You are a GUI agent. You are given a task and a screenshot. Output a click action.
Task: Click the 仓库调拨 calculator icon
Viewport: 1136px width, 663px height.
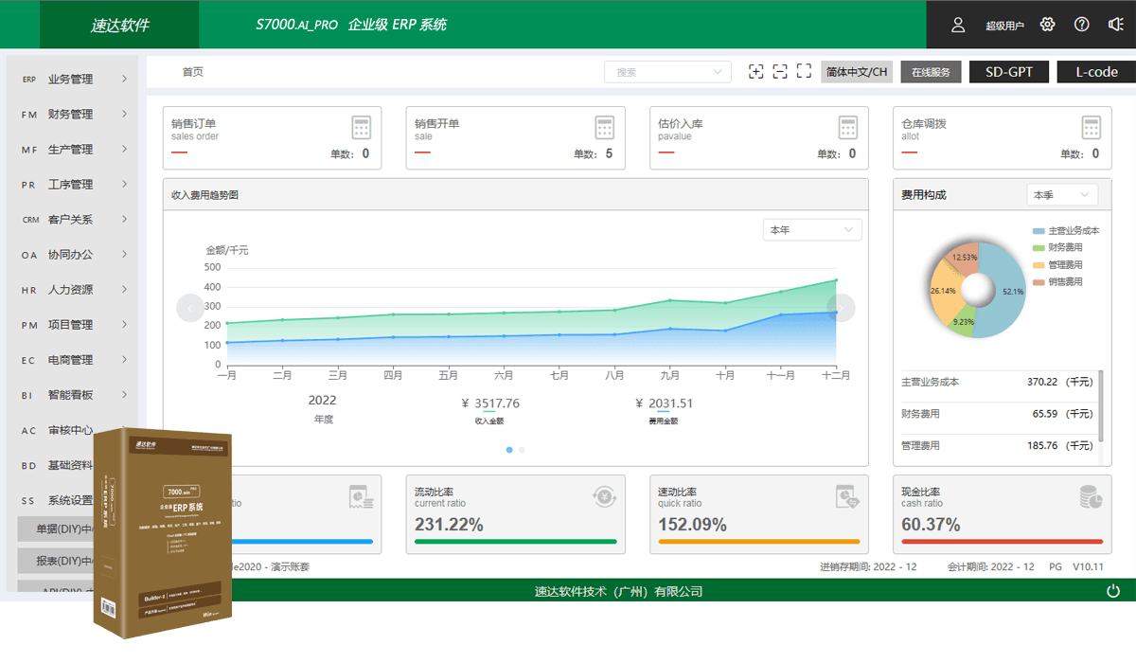[x=1092, y=127]
